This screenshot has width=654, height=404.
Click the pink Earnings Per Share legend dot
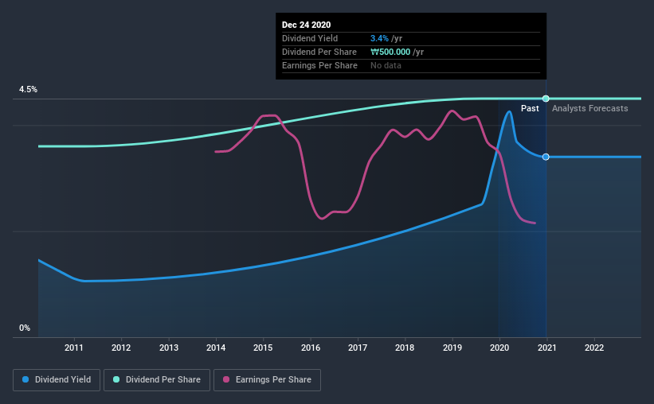226,379
